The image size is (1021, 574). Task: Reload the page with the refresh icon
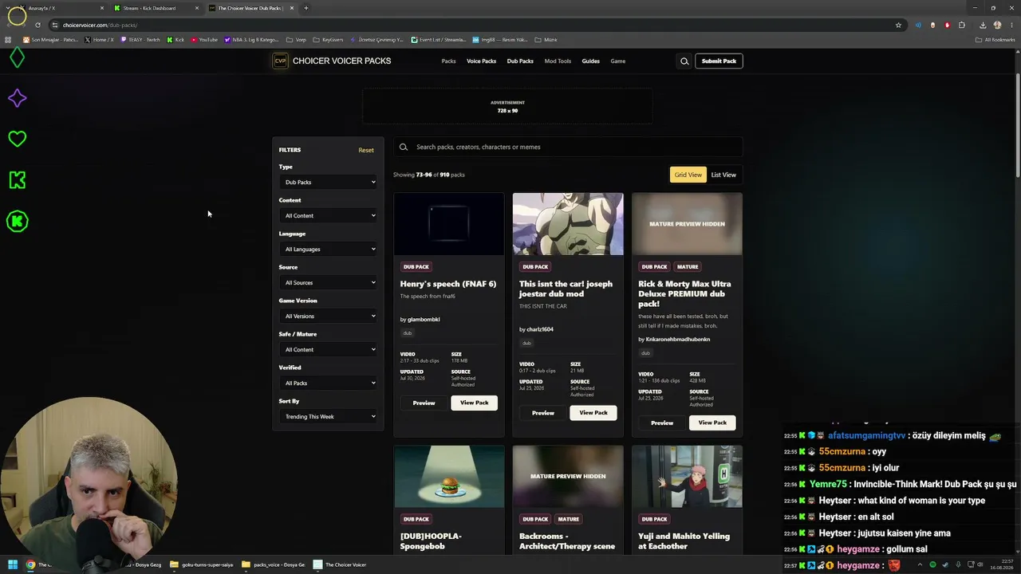[x=37, y=25]
